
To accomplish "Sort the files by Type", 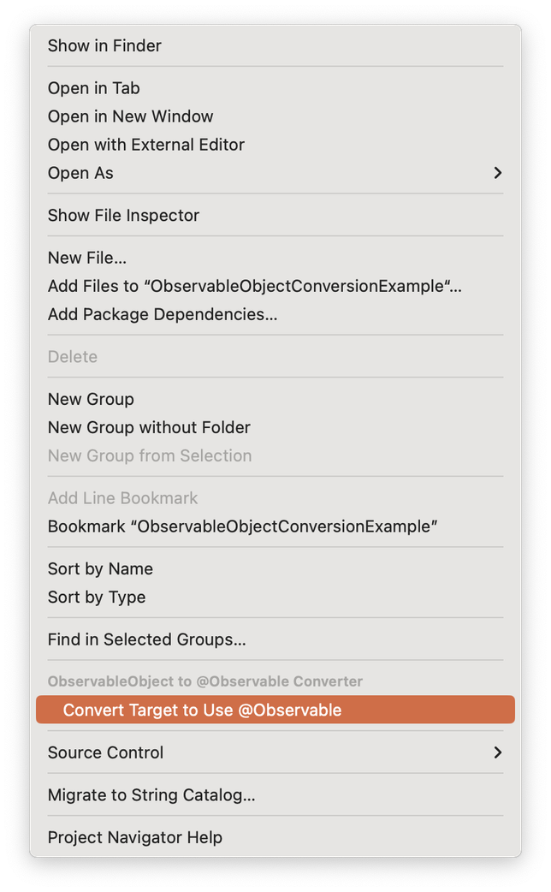I will tap(96, 597).
